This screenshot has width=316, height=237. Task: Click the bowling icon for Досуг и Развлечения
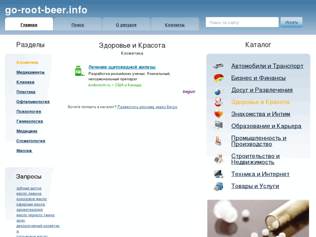[219, 90]
